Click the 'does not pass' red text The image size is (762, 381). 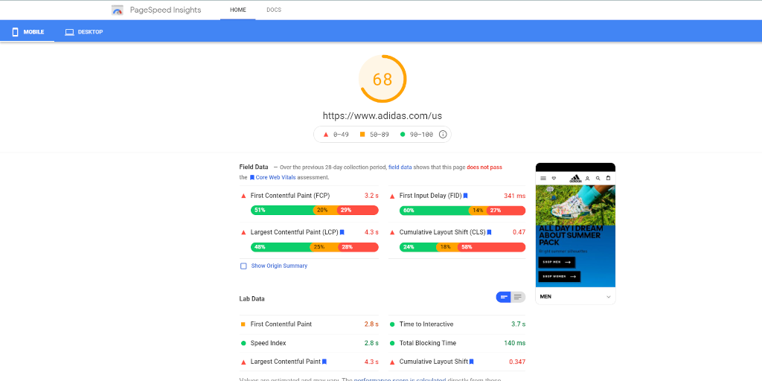point(484,167)
